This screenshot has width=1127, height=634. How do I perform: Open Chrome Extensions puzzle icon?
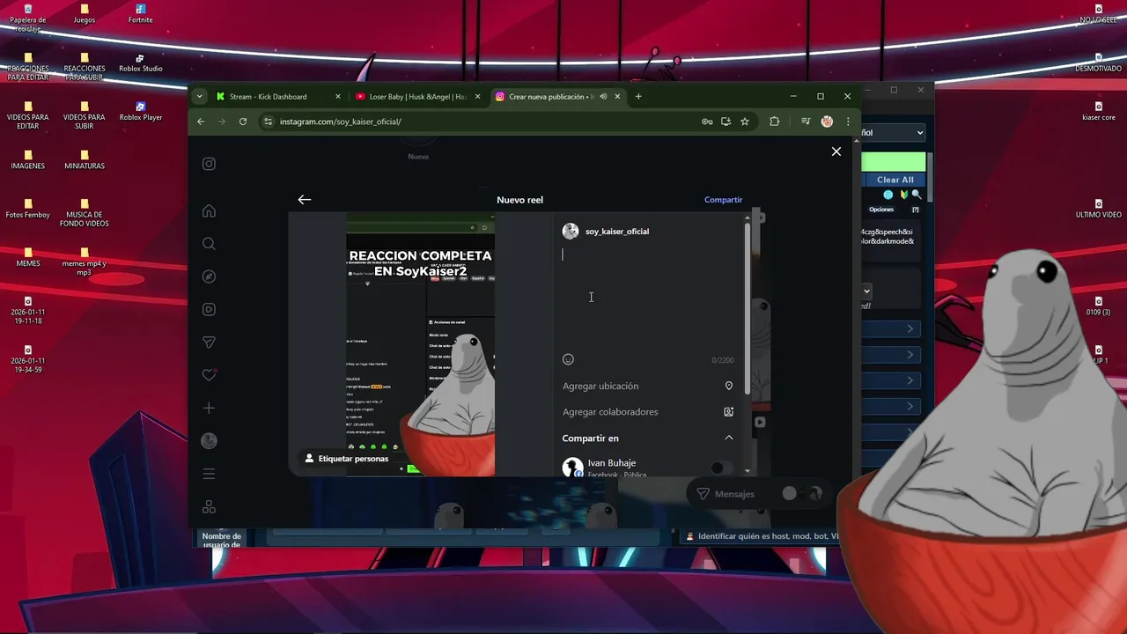coord(774,122)
